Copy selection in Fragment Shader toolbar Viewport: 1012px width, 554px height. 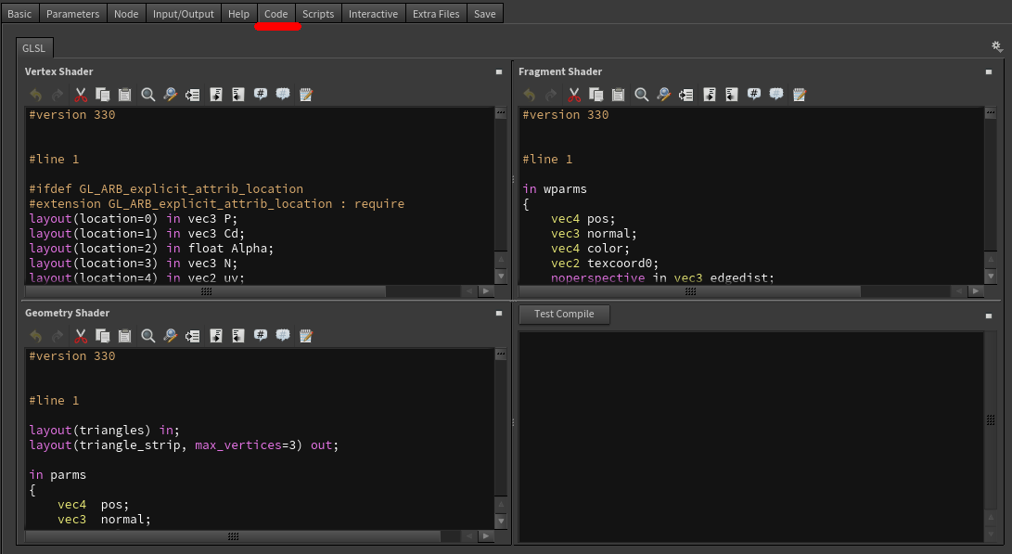coord(596,95)
